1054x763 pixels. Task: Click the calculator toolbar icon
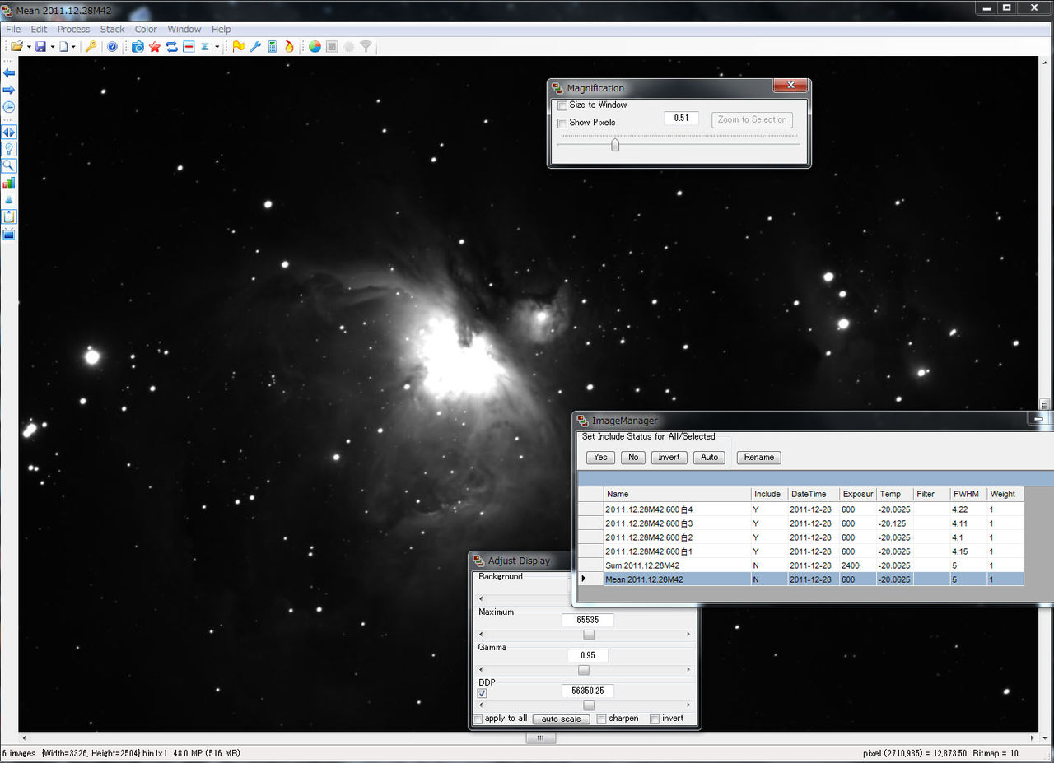pyautogui.click(x=273, y=47)
